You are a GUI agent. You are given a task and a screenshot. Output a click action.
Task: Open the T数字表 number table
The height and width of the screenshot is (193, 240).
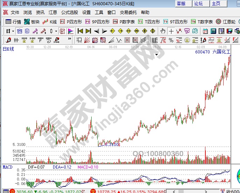click(202, 22)
